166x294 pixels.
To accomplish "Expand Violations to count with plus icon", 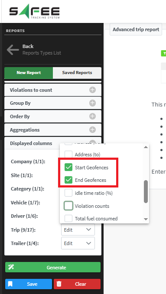I will click(92, 90).
